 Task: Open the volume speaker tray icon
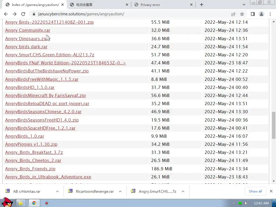coord(247,203)
